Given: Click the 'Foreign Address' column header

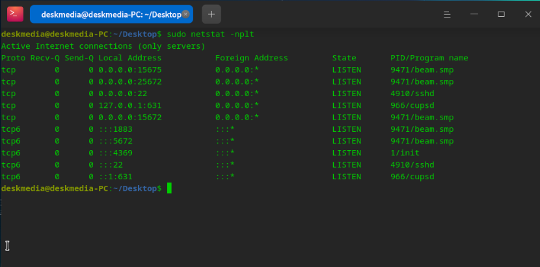Looking at the screenshot, I should pyautogui.click(x=251, y=58).
